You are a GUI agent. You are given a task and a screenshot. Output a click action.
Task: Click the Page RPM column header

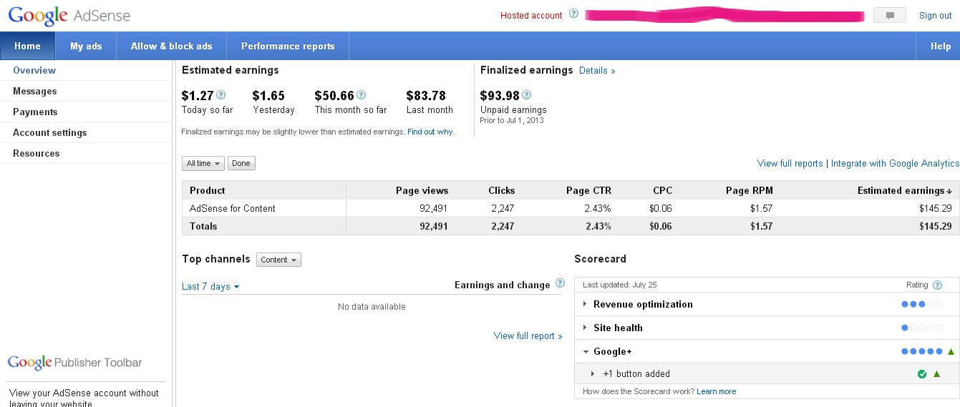click(749, 190)
